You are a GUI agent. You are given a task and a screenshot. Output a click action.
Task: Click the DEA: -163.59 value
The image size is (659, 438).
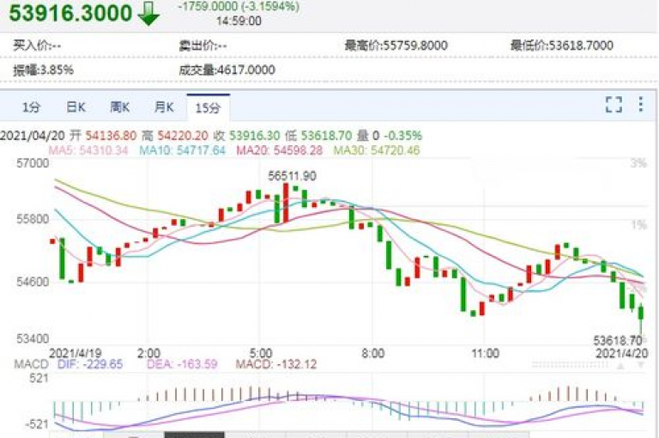coord(182,364)
